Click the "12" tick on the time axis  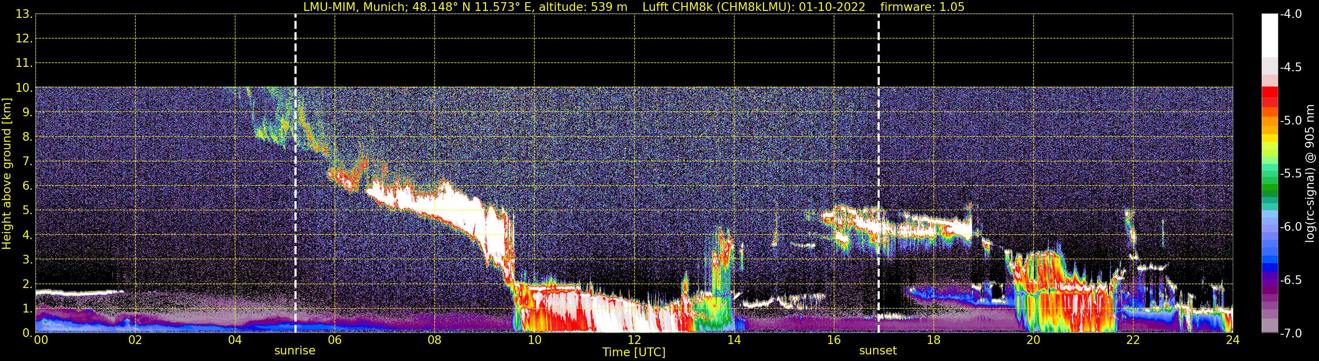tap(634, 340)
